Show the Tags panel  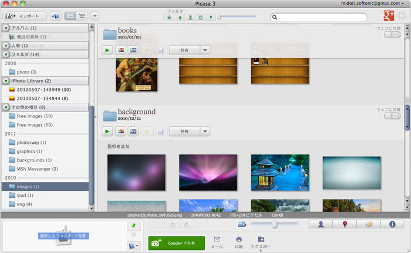tap(368, 224)
